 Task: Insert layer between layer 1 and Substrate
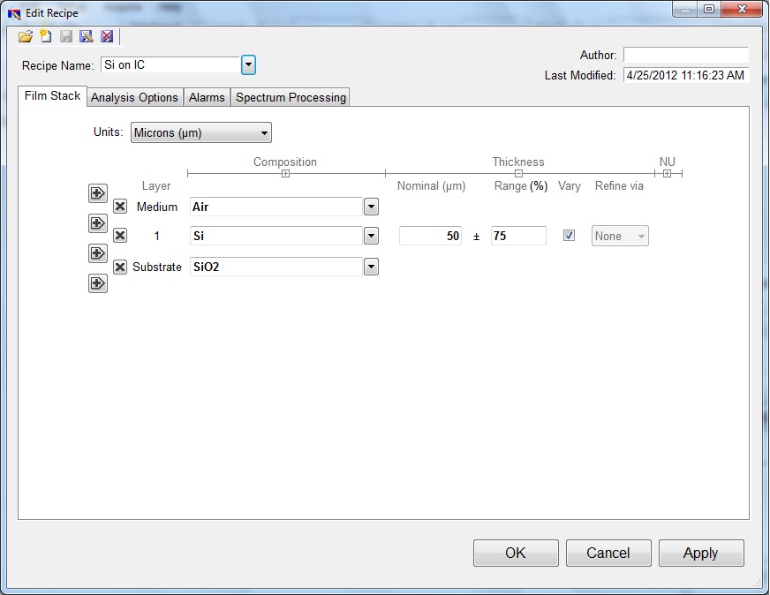tap(98, 253)
